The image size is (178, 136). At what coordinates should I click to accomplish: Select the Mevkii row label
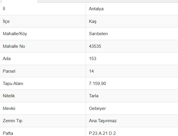[9, 108]
